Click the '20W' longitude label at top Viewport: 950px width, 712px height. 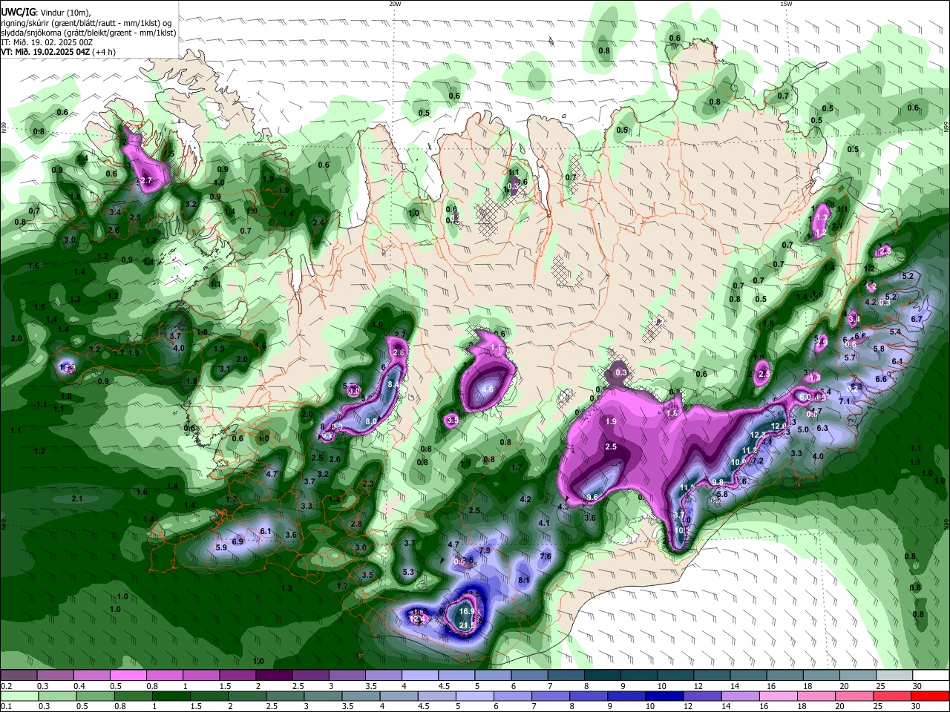click(x=395, y=4)
